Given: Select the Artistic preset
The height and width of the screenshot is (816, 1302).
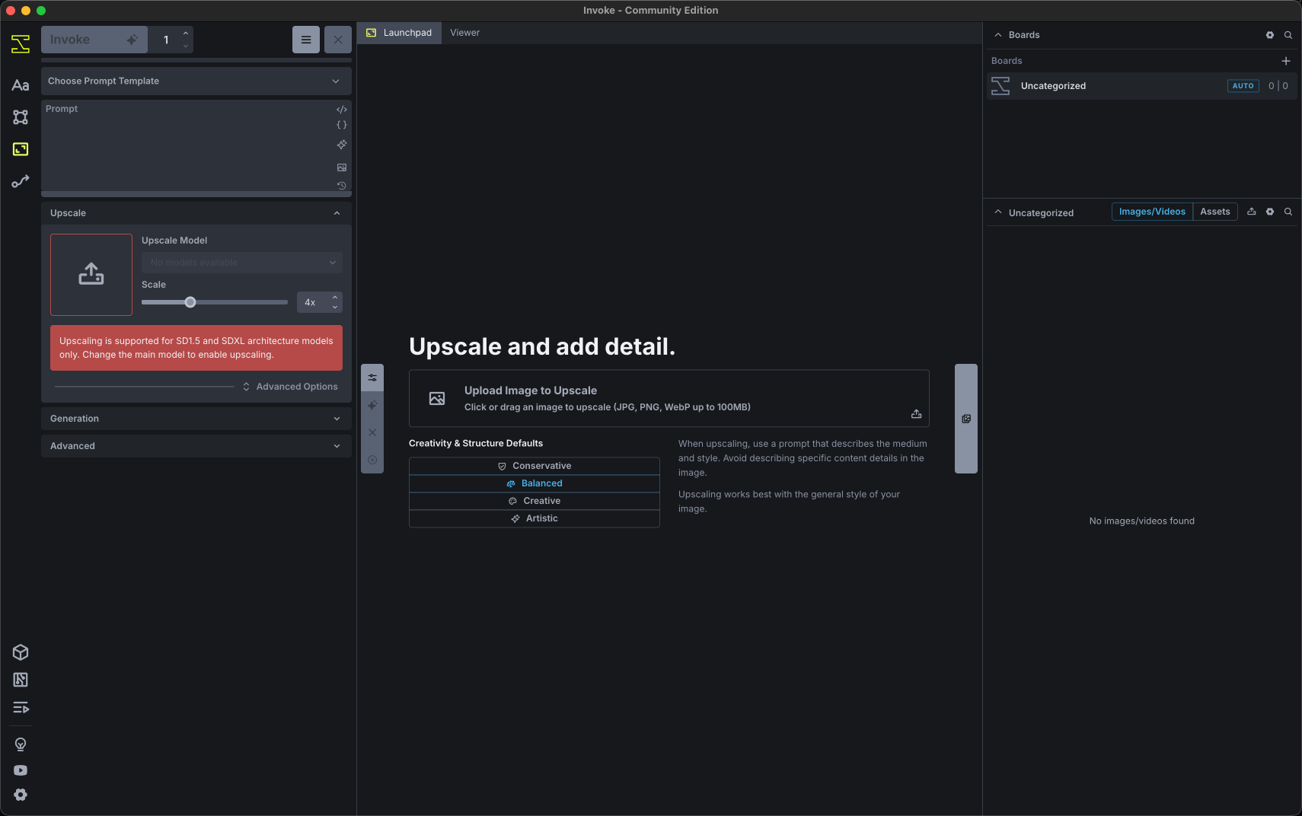Looking at the screenshot, I should (x=535, y=518).
